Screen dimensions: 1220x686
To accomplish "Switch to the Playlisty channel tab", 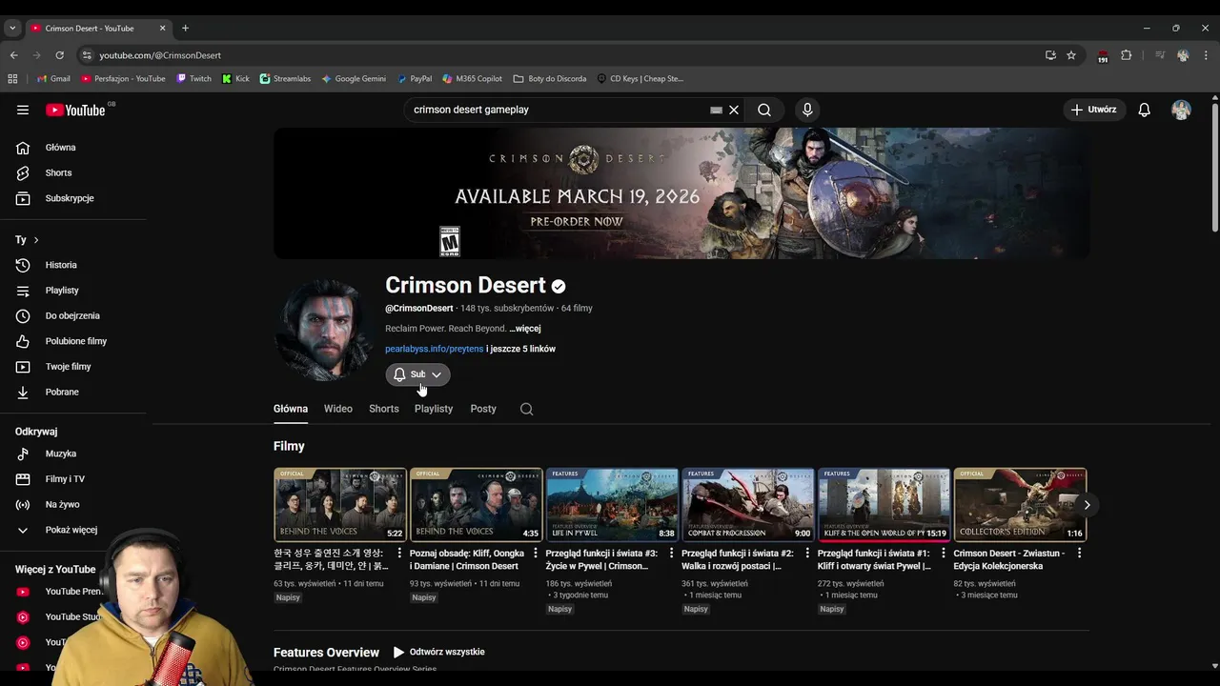I will click(x=434, y=409).
